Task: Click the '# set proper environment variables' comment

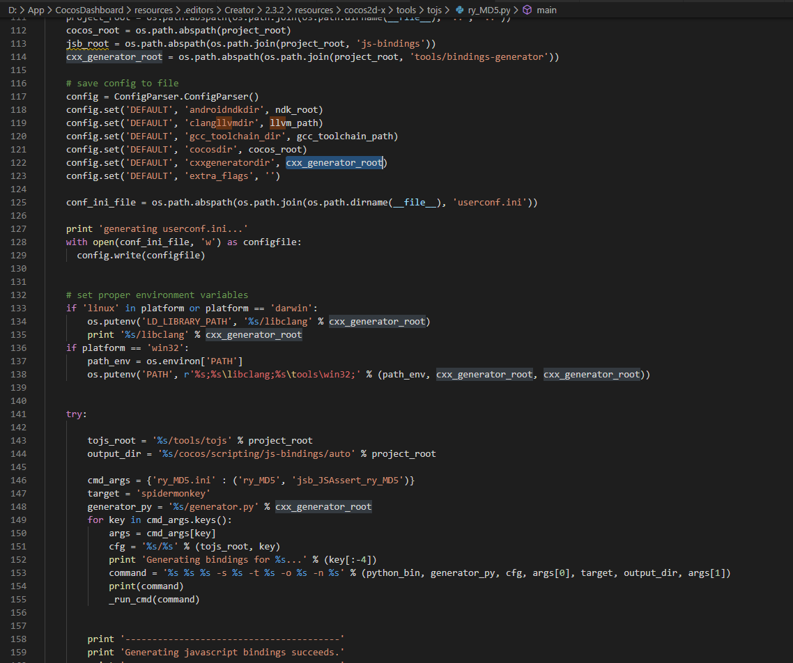Action: tap(157, 295)
